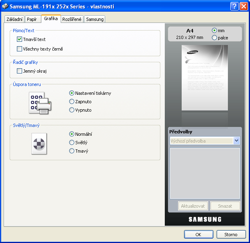Switch to the Rozšířené tab
The image size is (250, 243).
(72, 19)
